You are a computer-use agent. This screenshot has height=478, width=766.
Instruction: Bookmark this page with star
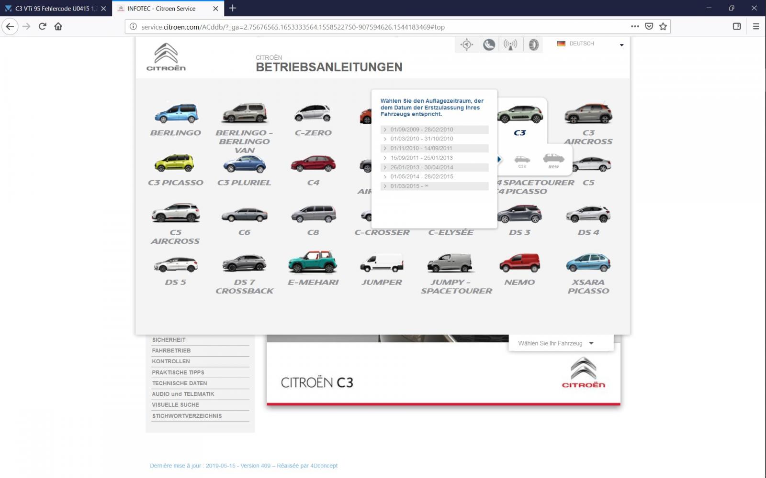point(663,26)
